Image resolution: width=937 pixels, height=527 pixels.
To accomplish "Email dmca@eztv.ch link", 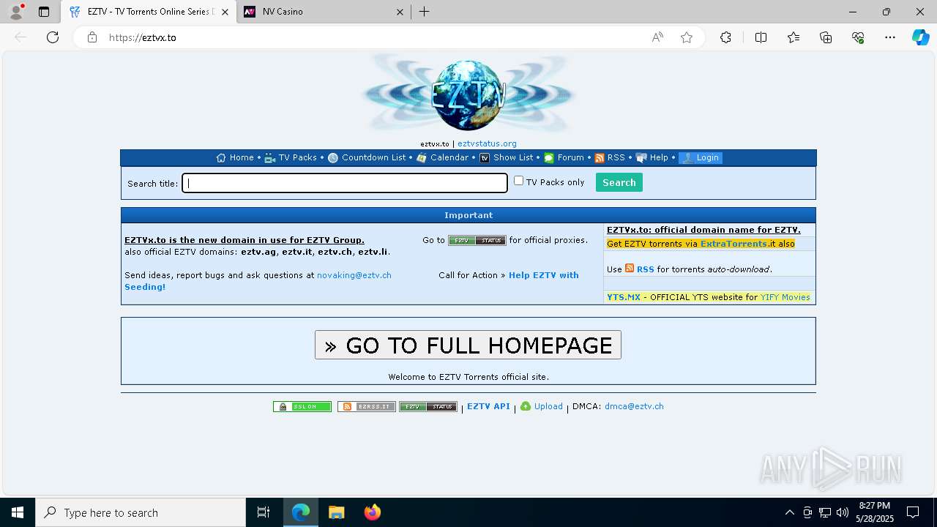I will [634, 406].
